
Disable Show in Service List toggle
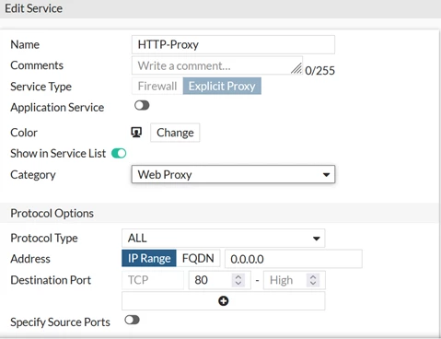pos(119,153)
